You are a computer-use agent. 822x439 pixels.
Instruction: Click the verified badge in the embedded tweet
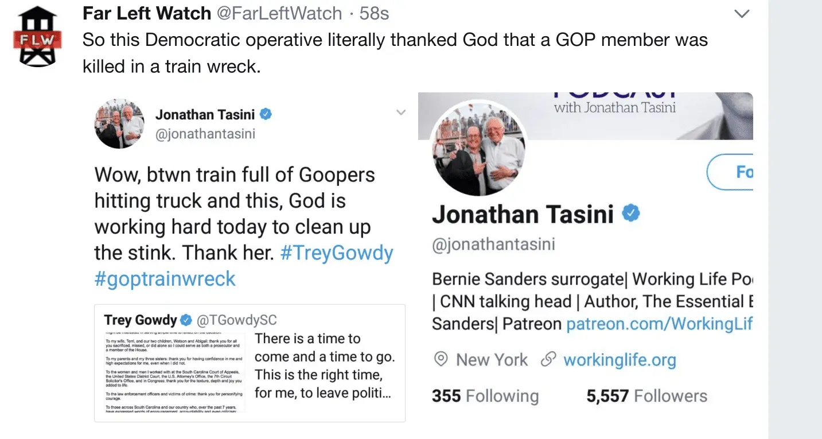point(266,114)
